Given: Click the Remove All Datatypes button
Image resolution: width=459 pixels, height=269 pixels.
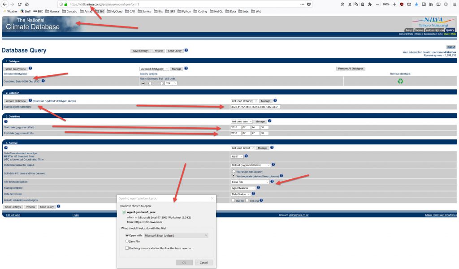Looking at the screenshot, I should (x=351, y=69).
